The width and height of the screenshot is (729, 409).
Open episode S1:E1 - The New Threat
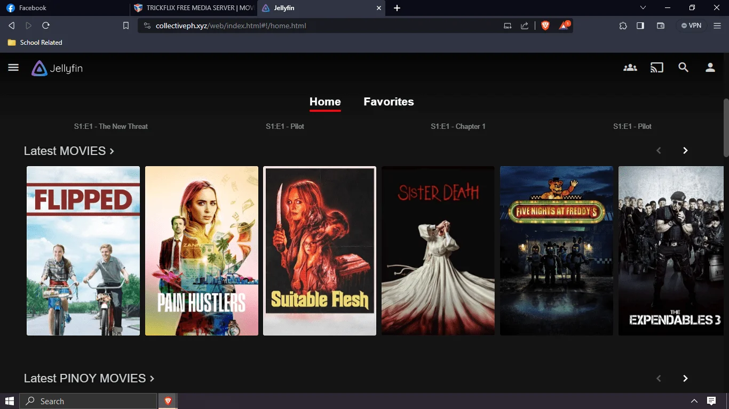pyautogui.click(x=111, y=126)
